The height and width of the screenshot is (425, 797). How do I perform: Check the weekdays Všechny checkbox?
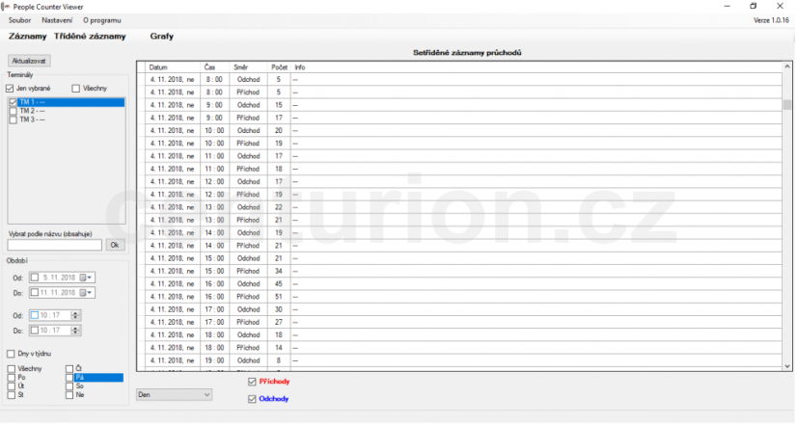(12, 369)
